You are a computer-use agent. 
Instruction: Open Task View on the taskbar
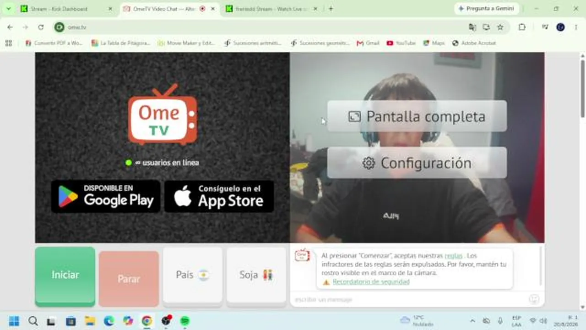click(51, 321)
